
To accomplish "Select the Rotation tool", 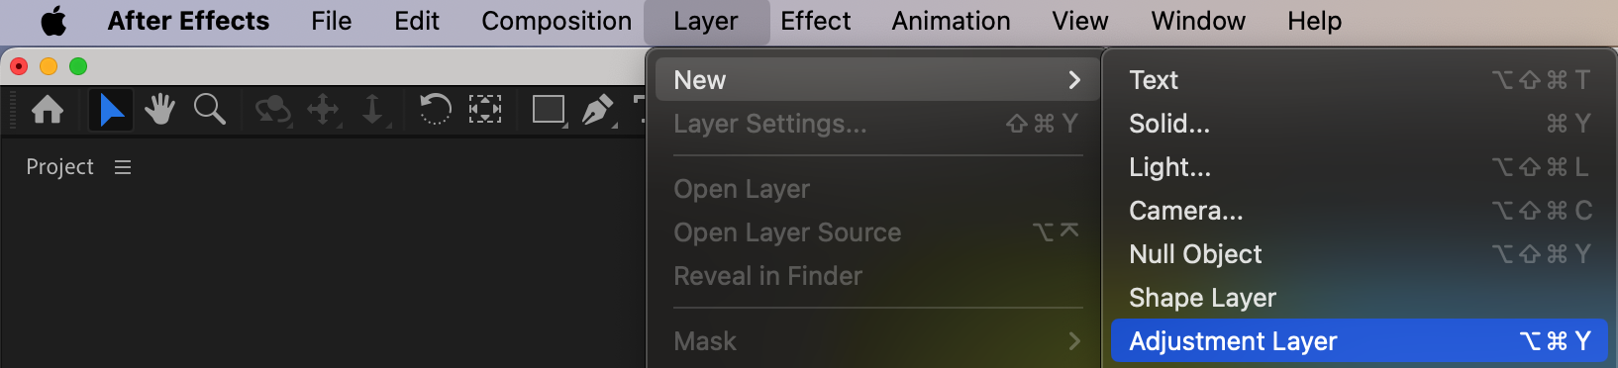I will point(435,109).
